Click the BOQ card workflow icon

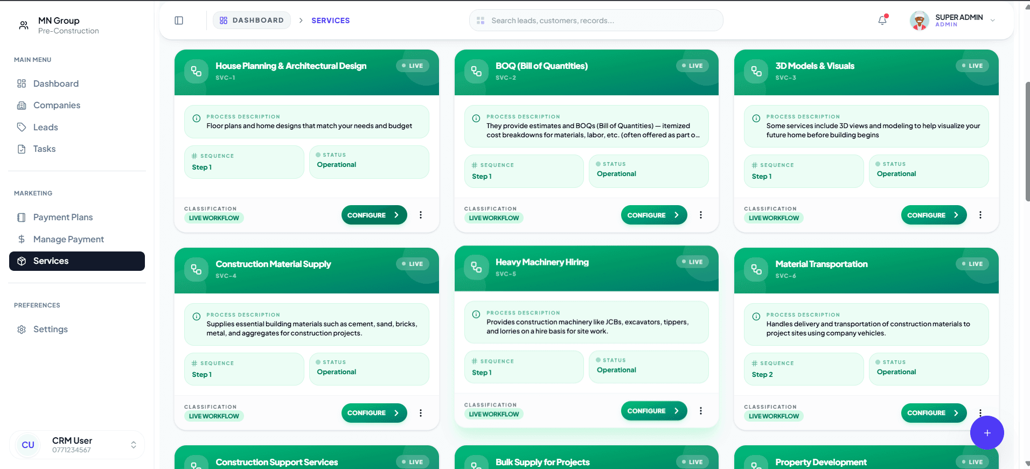[476, 71]
